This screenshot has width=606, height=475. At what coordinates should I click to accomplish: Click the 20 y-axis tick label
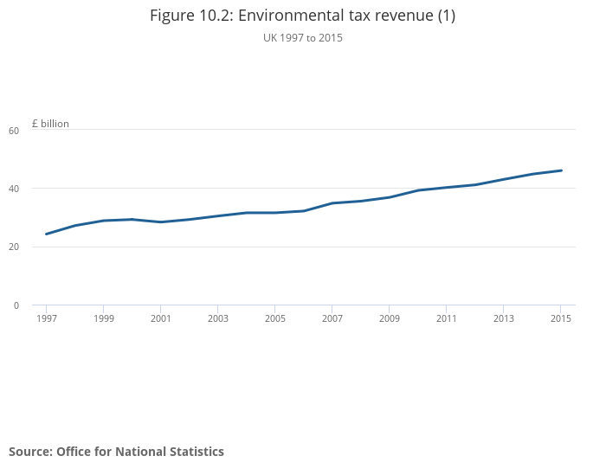click(x=14, y=247)
